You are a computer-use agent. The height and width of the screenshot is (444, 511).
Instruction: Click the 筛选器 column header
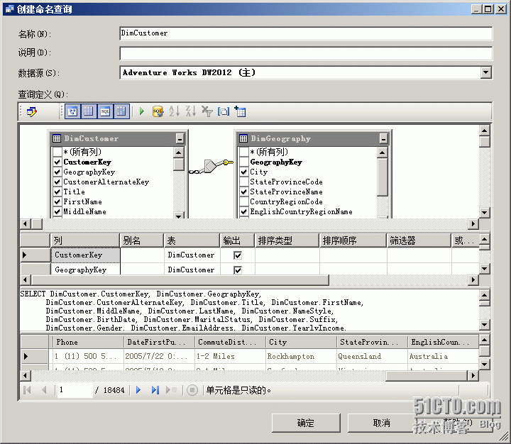click(419, 240)
